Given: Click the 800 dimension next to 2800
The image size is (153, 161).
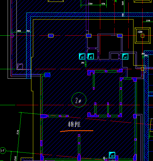Looking at the screenshot, I should pyautogui.click(x=28, y=31).
